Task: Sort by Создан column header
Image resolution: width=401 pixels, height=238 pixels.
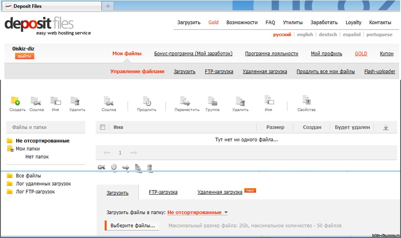Action: coord(312,127)
